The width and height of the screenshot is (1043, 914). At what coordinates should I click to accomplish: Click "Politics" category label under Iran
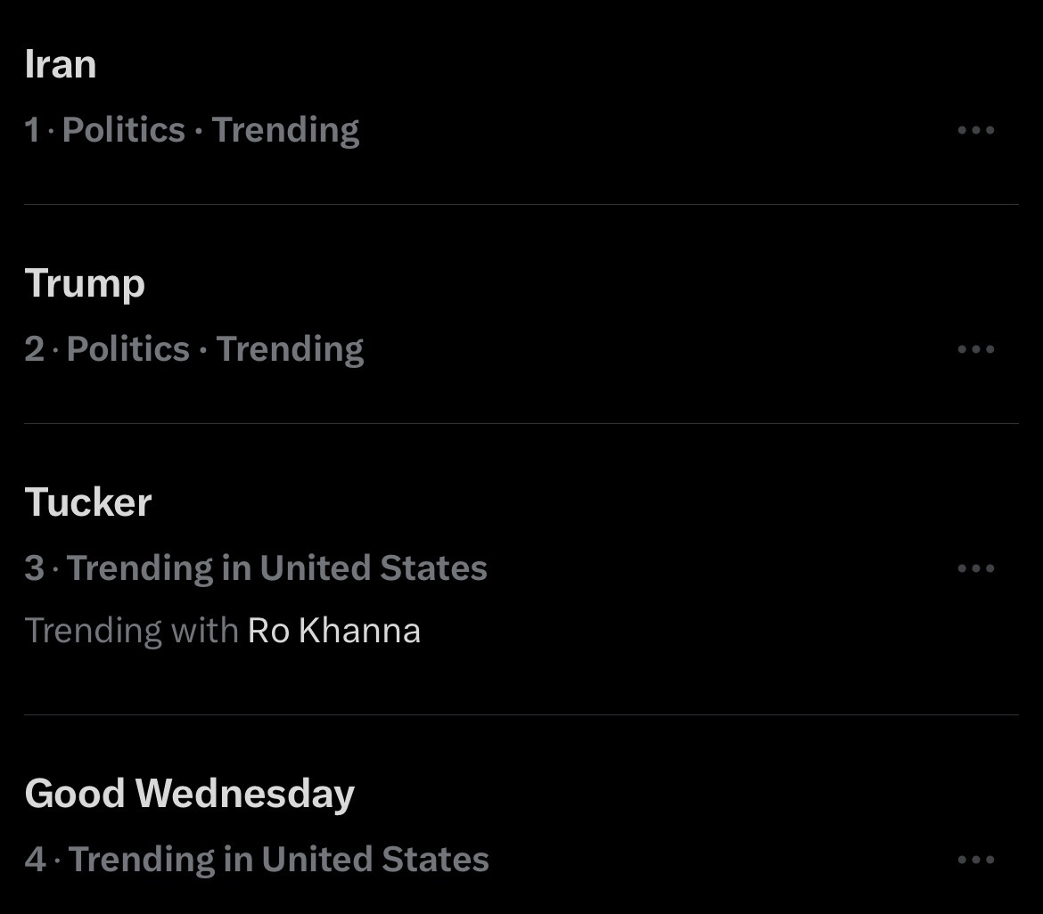point(124,130)
